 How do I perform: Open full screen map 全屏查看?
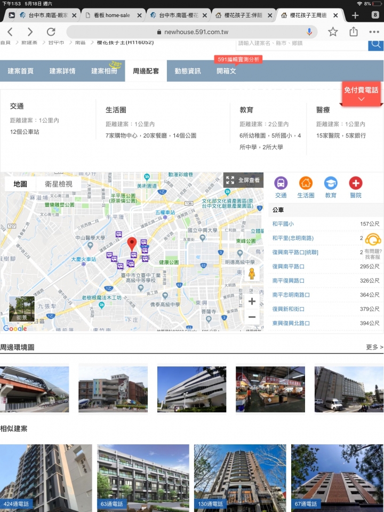pyautogui.click(x=243, y=180)
